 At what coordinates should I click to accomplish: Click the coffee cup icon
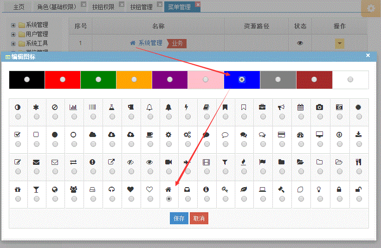coord(149,135)
